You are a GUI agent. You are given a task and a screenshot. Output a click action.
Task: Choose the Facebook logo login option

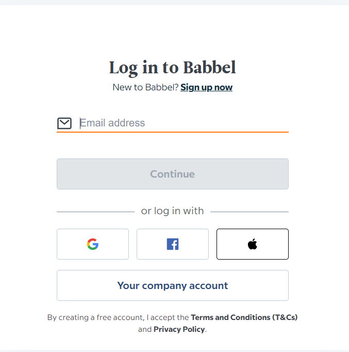click(173, 244)
